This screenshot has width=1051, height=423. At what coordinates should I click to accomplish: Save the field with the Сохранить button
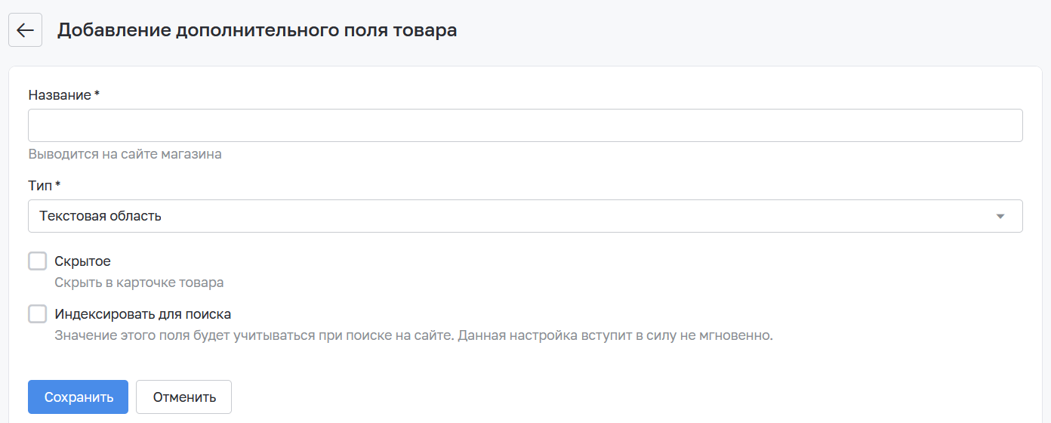pyautogui.click(x=79, y=397)
